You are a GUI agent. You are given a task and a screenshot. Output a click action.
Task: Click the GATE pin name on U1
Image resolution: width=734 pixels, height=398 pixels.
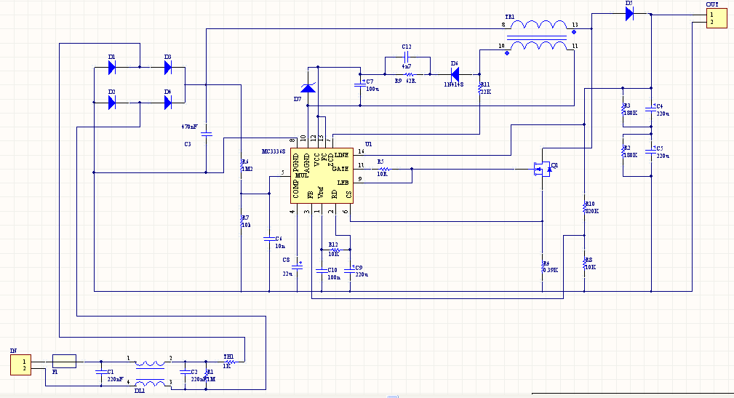click(x=340, y=169)
